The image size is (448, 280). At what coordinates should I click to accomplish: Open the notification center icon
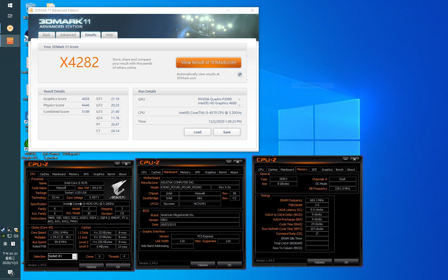point(10,273)
